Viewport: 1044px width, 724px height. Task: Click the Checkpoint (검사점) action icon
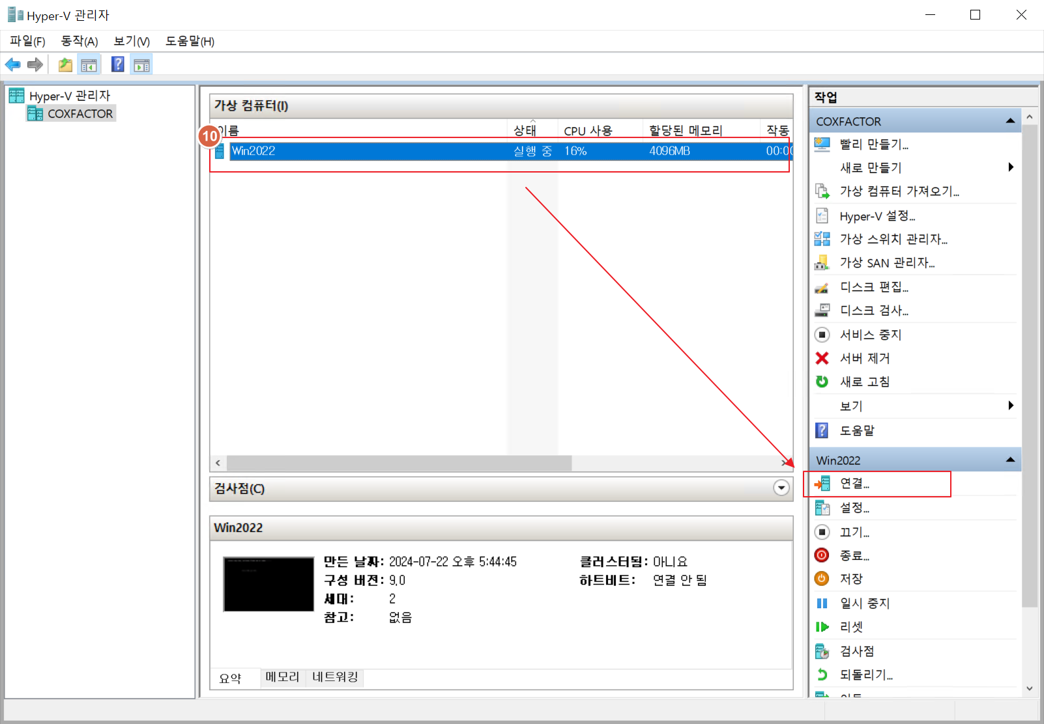click(822, 651)
